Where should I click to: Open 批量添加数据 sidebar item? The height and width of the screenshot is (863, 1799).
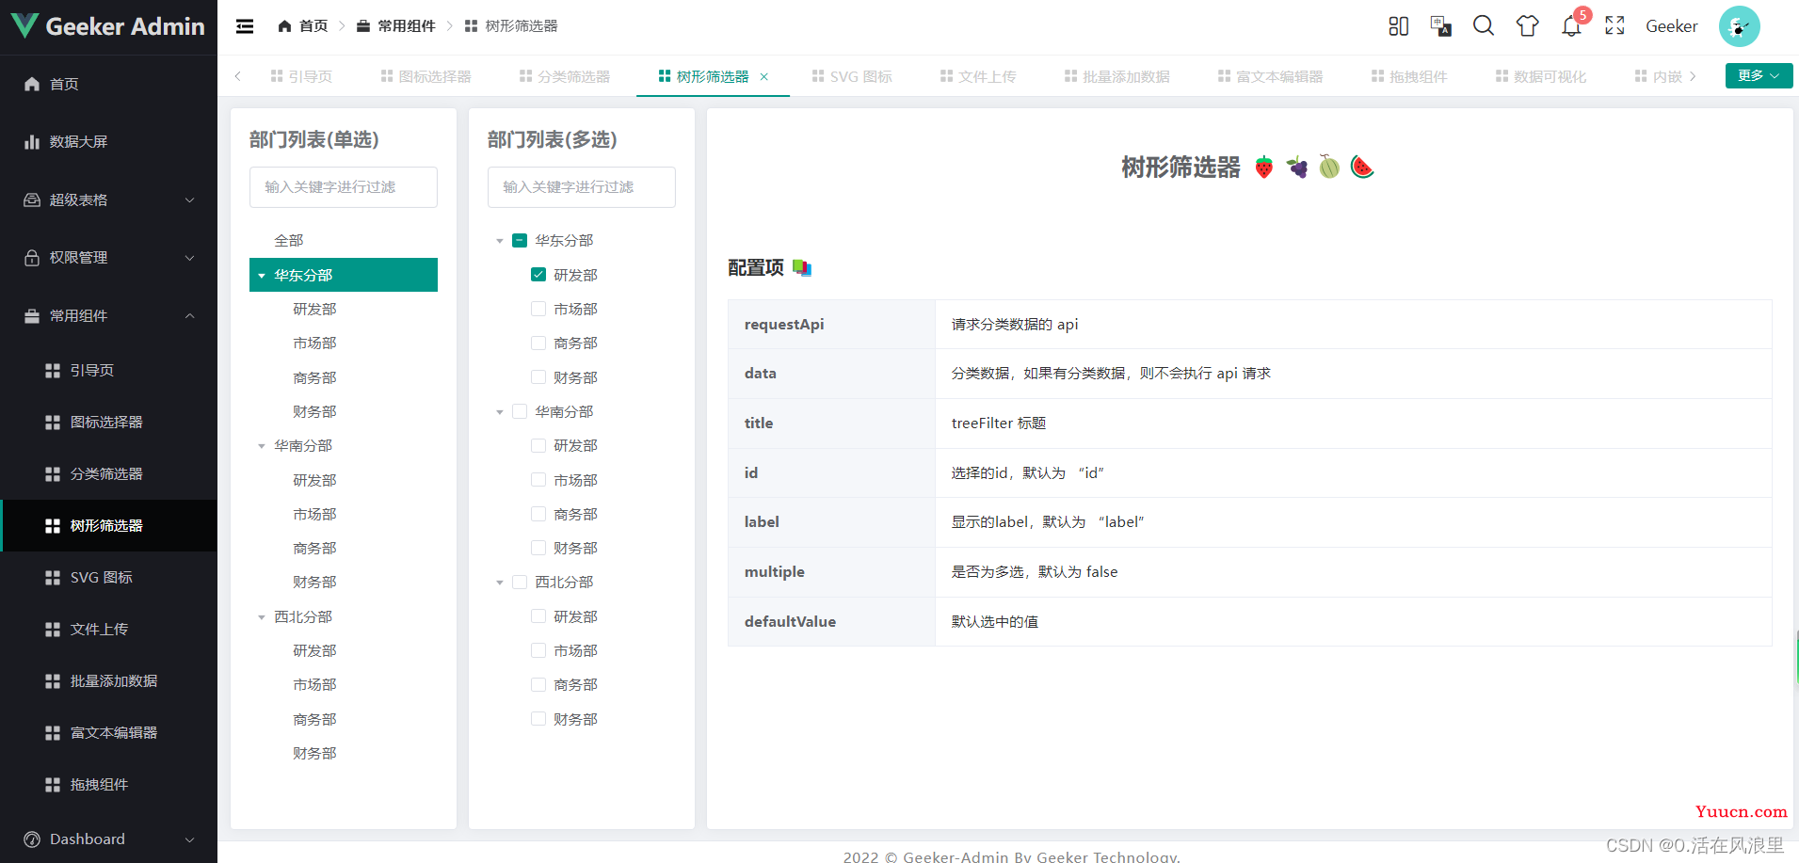click(108, 681)
